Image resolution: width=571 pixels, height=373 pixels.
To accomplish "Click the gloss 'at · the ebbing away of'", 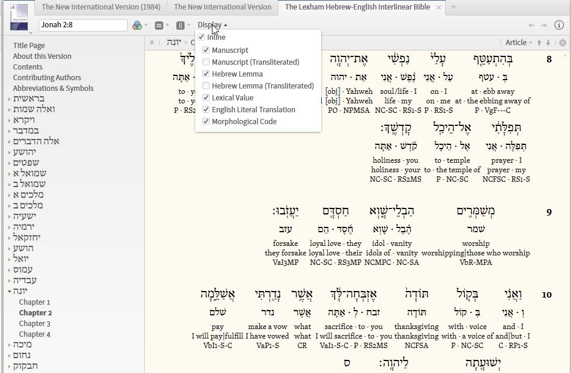I will coord(493,101).
